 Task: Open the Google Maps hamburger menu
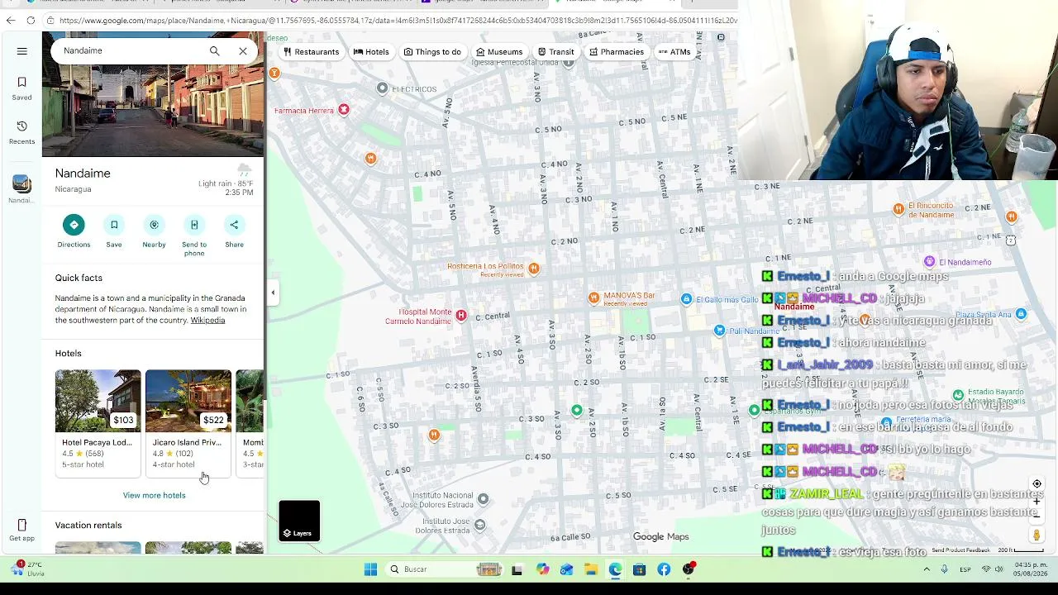click(22, 51)
